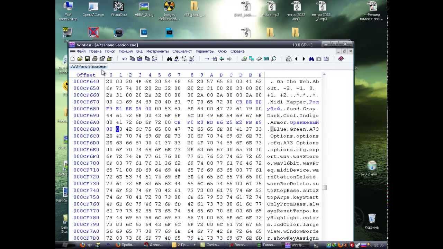Open the Правка menu
This screenshot has height=249, width=443.
[95, 51]
